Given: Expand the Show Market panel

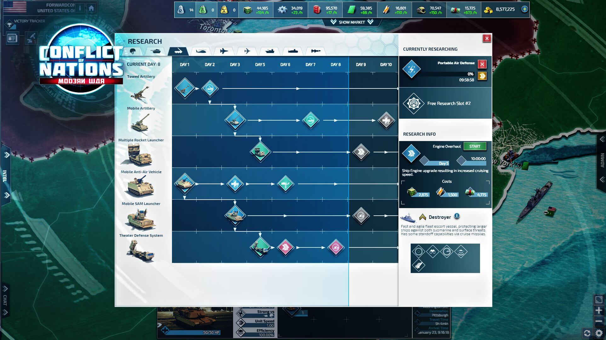Looking at the screenshot, I should click(352, 22).
